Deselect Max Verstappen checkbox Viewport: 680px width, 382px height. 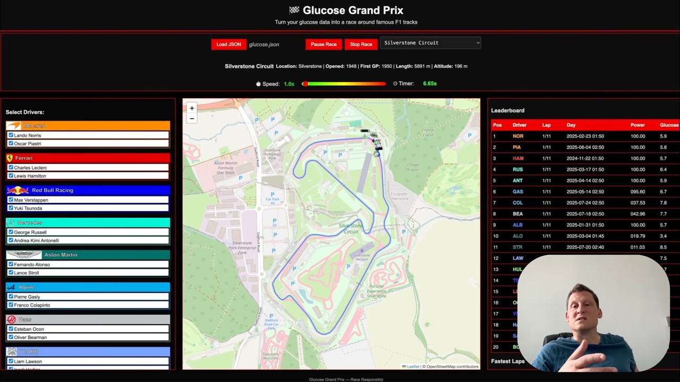(x=11, y=200)
